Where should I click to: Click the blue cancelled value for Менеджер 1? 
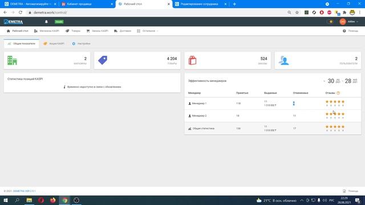294,104
